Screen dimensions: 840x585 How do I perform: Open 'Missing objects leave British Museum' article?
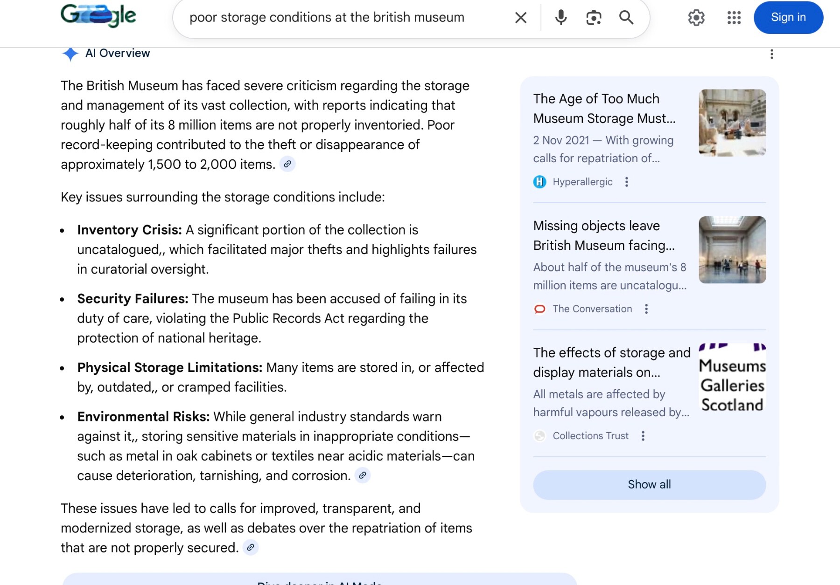coord(604,235)
